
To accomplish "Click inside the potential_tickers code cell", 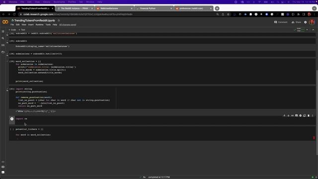I will (162, 133).
